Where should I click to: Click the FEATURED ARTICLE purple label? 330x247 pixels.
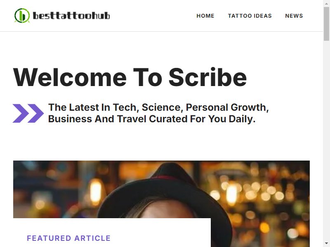pos(68,238)
